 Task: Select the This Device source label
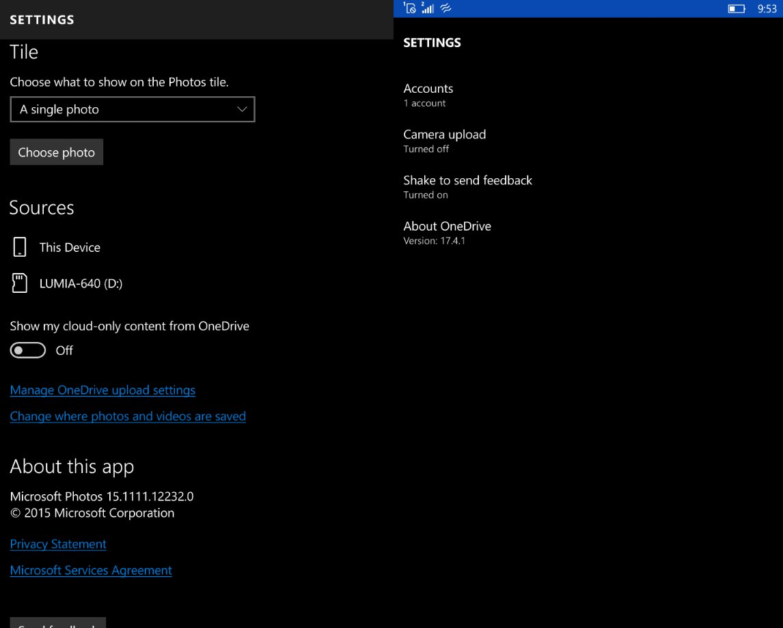click(x=70, y=247)
